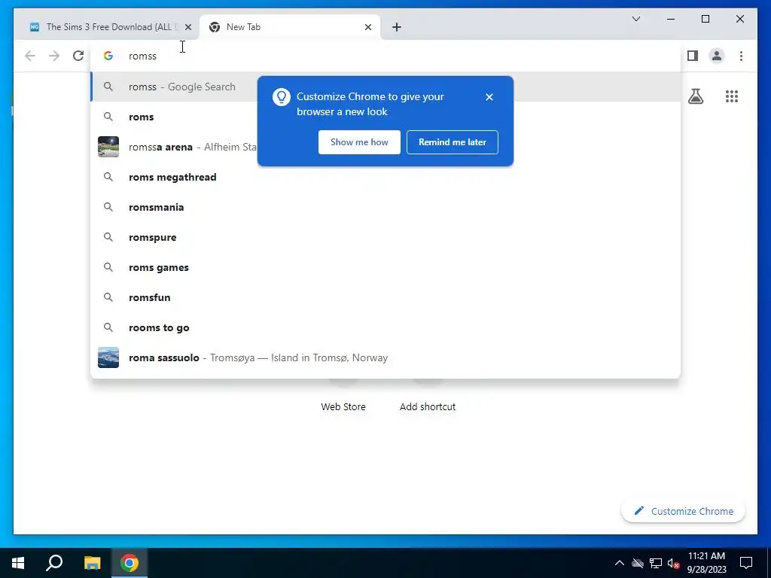Click the Customize Chrome pencil button
The height and width of the screenshot is (578, 771).
(x=683, y=511)
